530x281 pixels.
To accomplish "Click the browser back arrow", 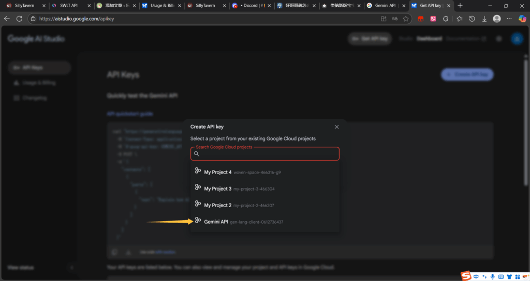I will click(x=7, y=19).
